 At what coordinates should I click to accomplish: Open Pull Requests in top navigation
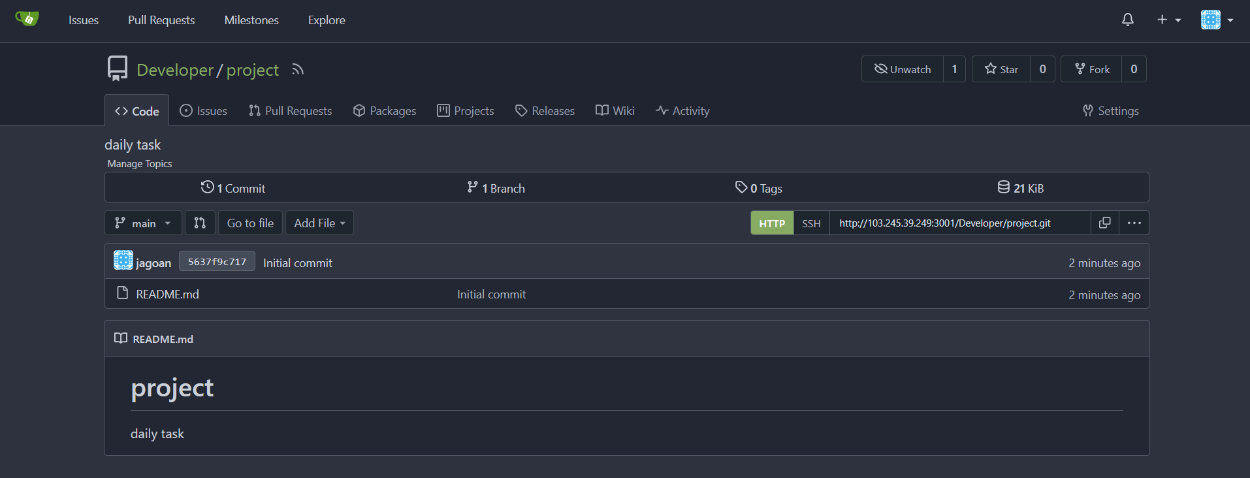click(161, 20)
